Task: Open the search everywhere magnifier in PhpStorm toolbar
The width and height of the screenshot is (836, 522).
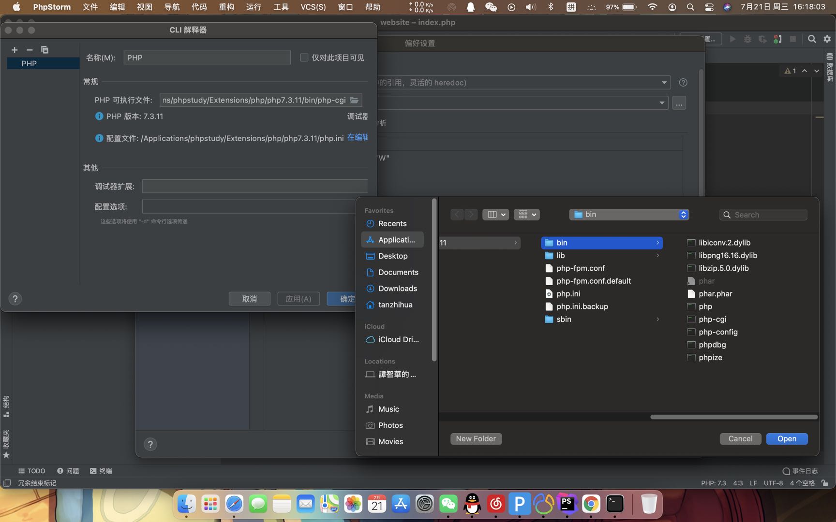Action: point(812,39)
